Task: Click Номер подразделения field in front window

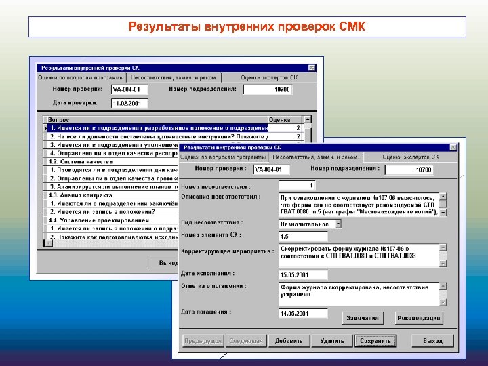Action: 409,170
